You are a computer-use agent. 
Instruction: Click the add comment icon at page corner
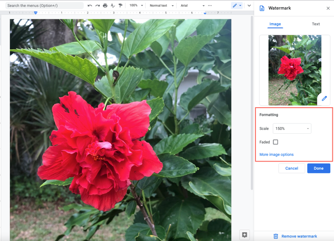[245, 235]
